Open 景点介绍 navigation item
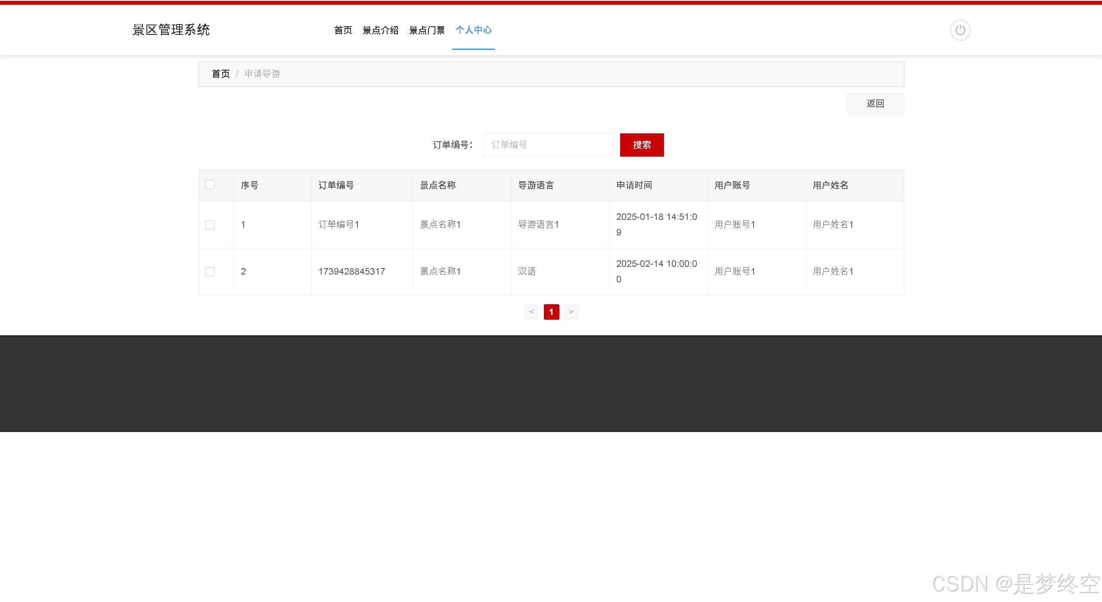The image size is (1102, 602). (380, 30)
